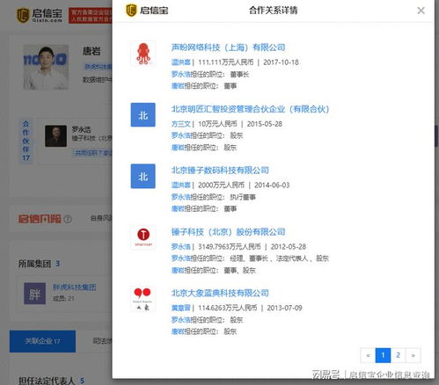The height and width of the screenshot is (385, 439).
Task: Click 唐岩 name in 锤子科技 position row
Action: pos(178,270)
